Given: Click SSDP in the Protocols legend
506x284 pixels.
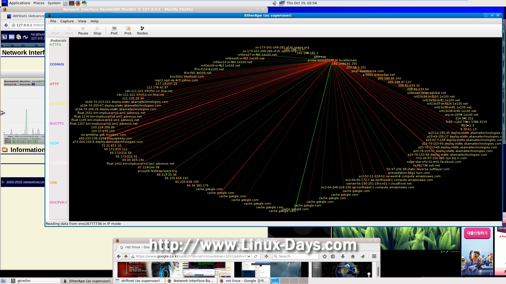Looking at the screenshot, I should coord(54,143).
